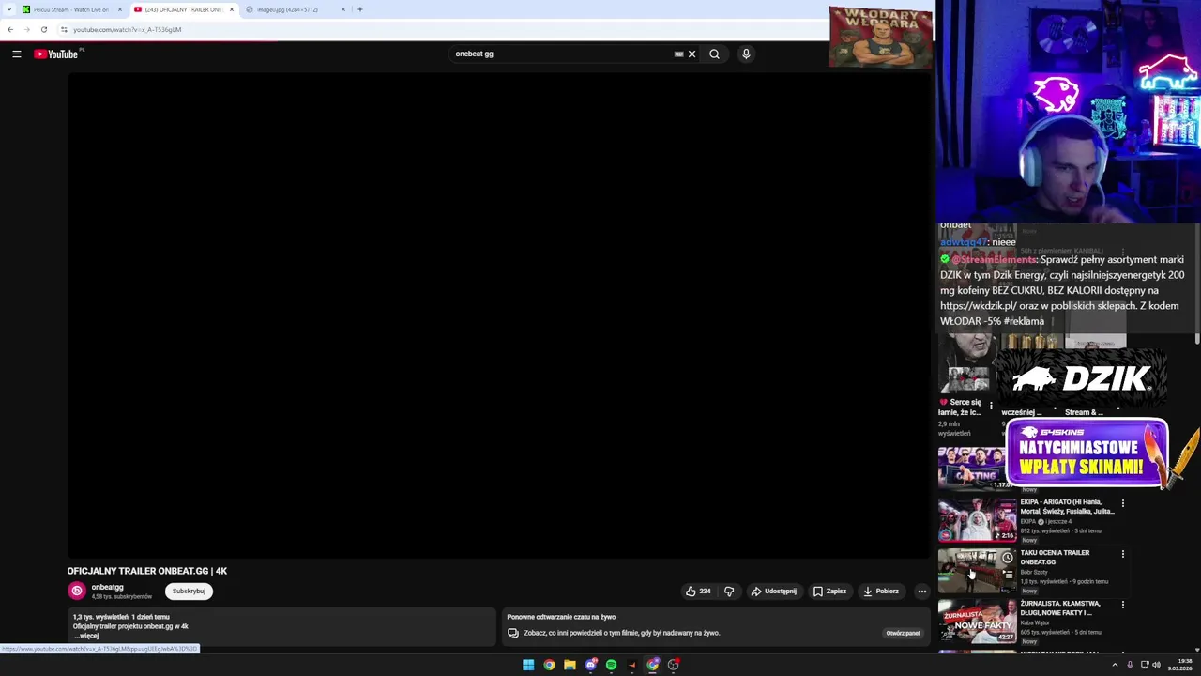Click the search magnifier button
The width and height of the screenshot is (1201, 676).
(x=714, y=54)
